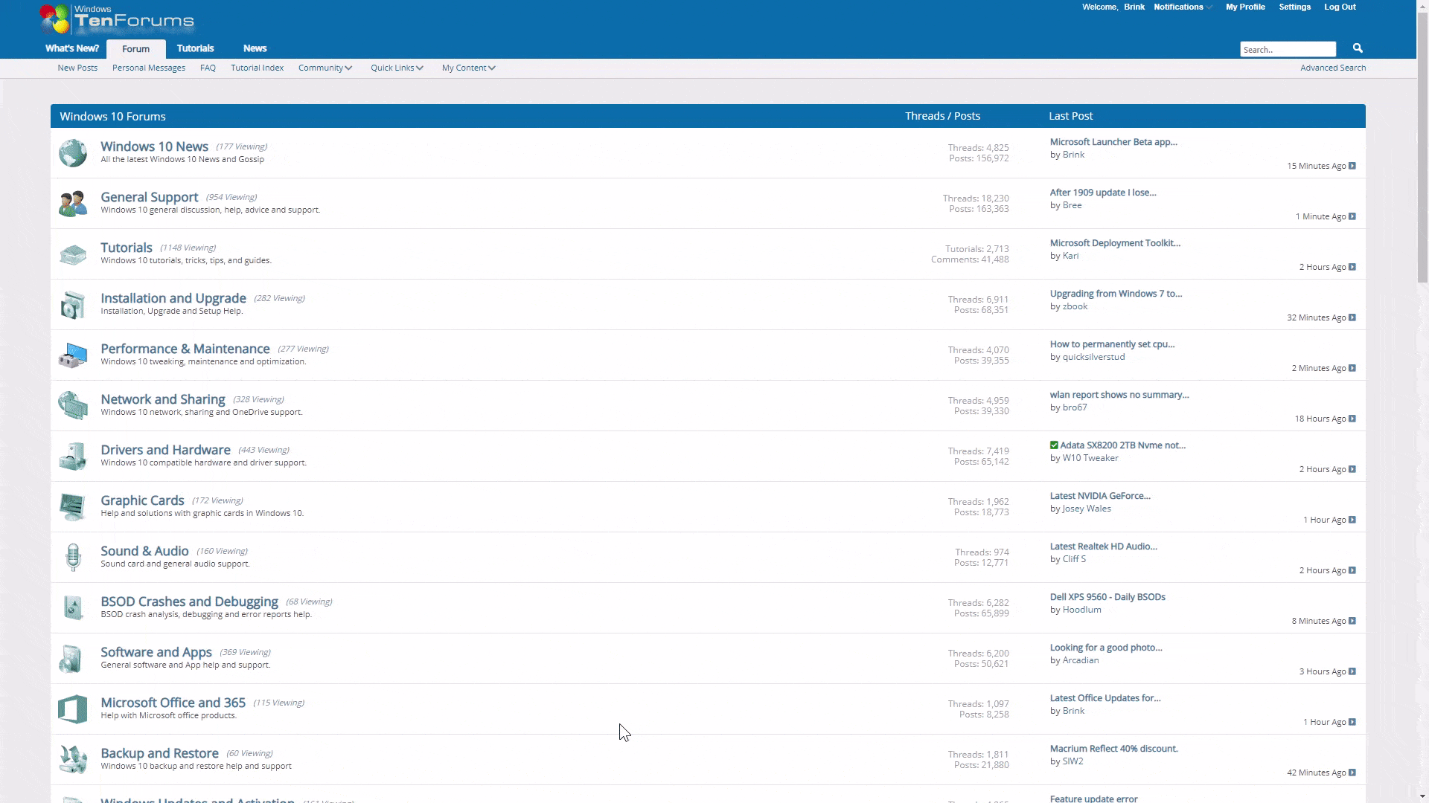
Task: Click the Network and Sharing forum icon
Action: pos(73,405)
